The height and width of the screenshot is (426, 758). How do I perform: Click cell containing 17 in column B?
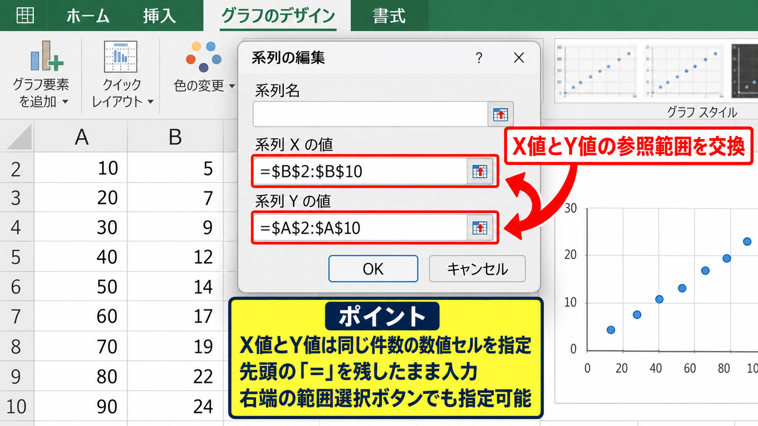click(x=175, y=316)
